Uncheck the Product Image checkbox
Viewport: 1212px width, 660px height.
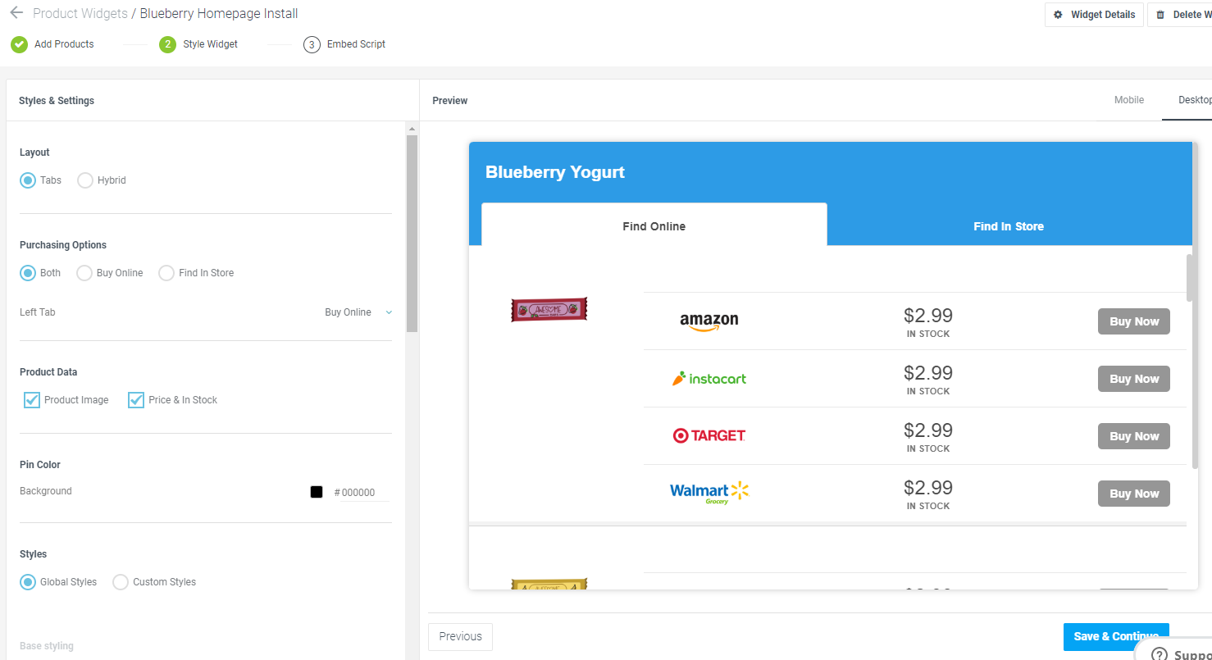point(32,400)
